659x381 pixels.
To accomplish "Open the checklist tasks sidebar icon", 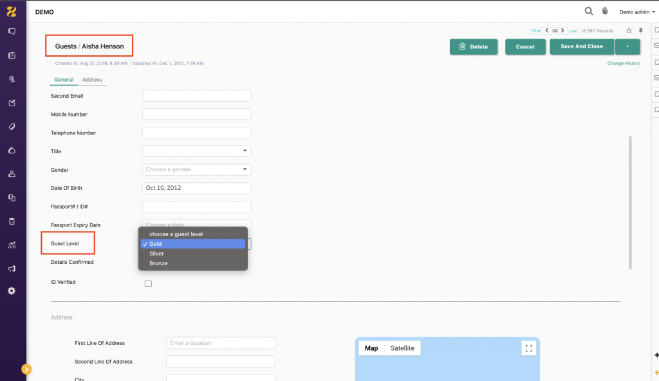I will click(x=12, y=103).
